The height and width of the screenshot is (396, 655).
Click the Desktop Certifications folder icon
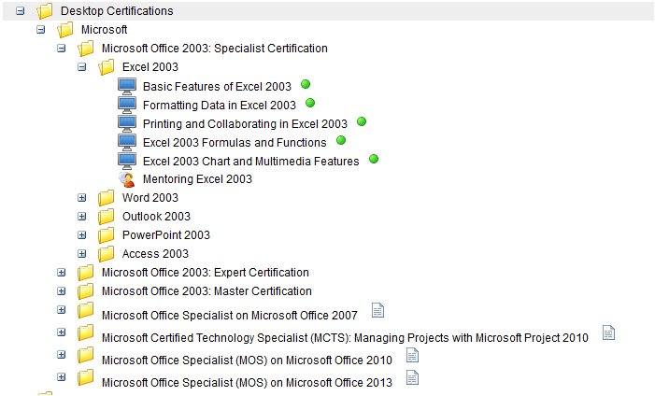coord(44,11)
